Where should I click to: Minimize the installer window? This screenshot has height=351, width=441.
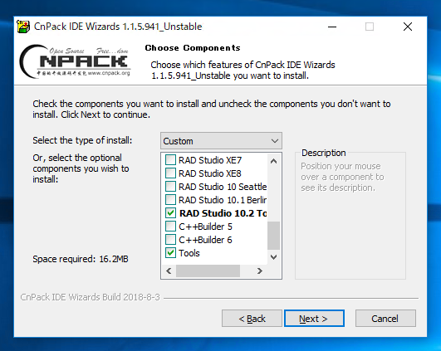tap(332, 27)
